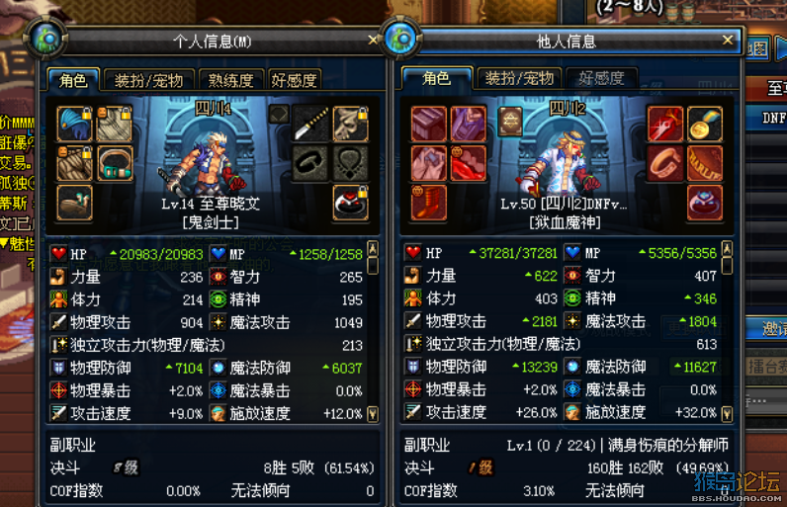Click down arrow of 他人信息 stats scrollbar
This screenshot has width=787, height=507.
click(727, 414)
